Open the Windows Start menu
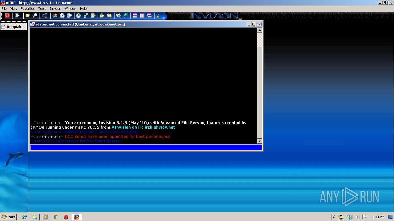The width and height of the screenshot is (394, 221). pyautogui.click(x=9, y=217)
